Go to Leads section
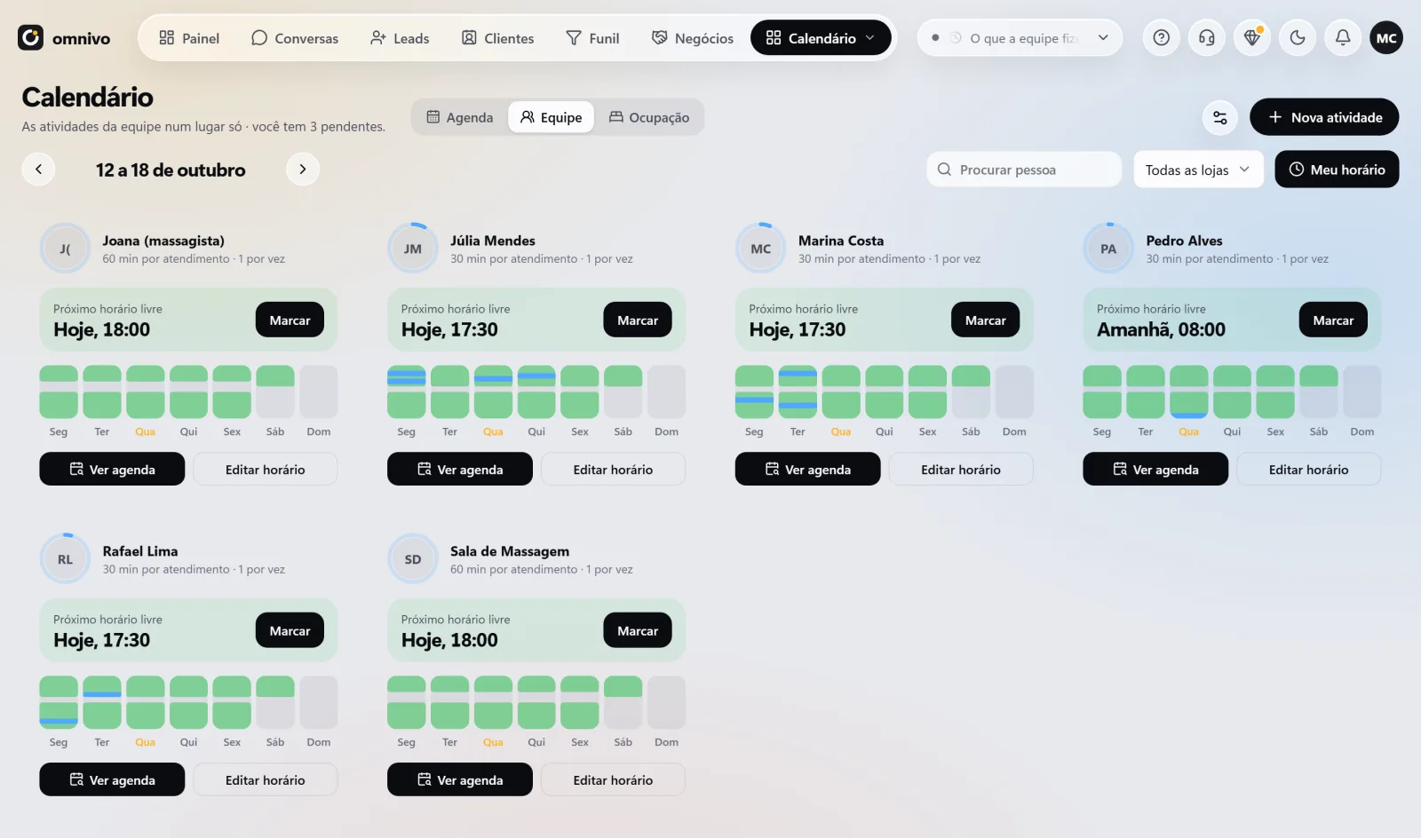The image size is (1421, 838). point(400,38)
